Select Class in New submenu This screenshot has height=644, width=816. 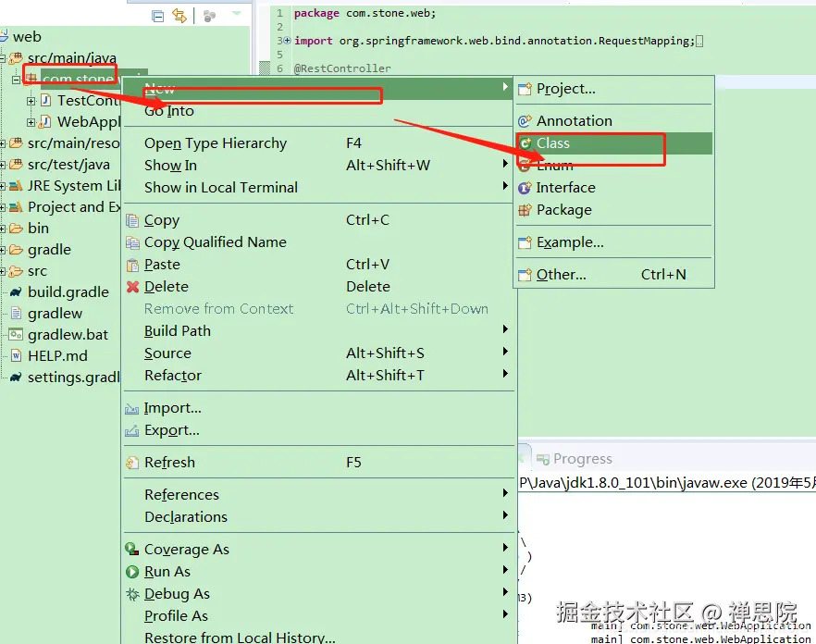614,143
